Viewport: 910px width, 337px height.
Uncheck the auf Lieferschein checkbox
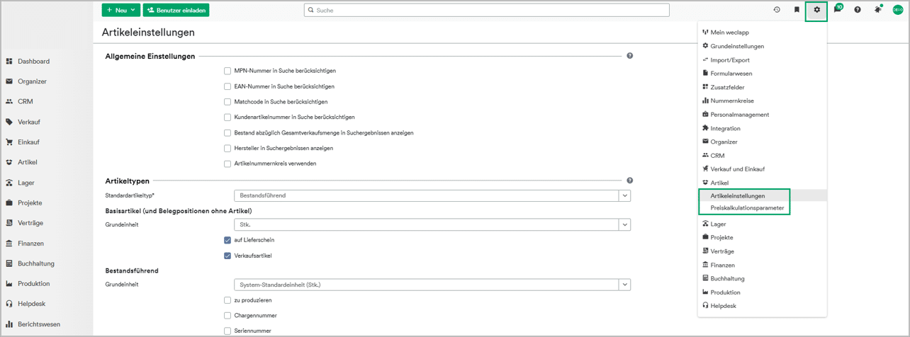(227, 240)
